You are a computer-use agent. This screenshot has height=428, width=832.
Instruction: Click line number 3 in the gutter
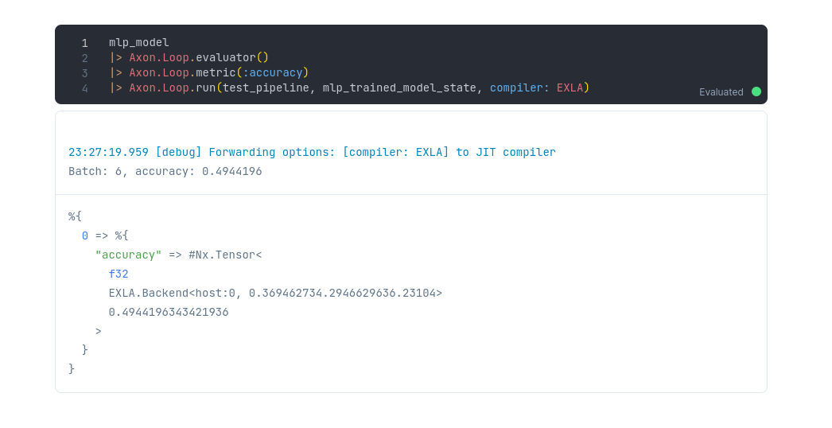[x=85, y=73]
